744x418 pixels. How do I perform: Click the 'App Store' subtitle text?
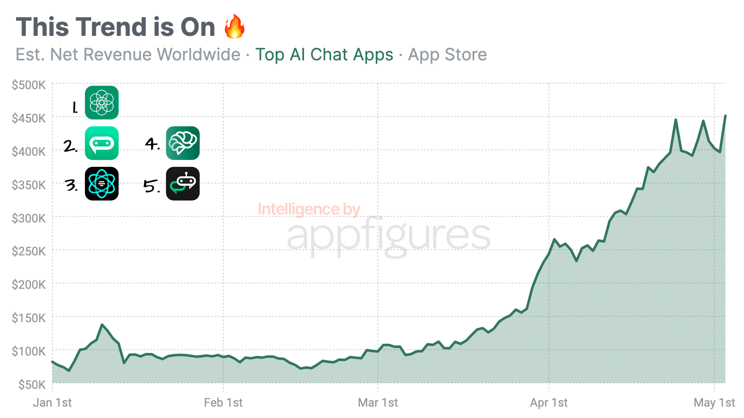(448, 55)
